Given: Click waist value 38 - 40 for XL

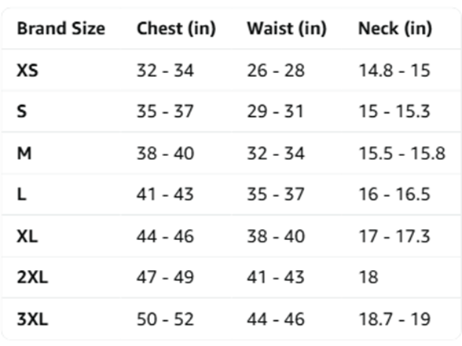Looking at the screenshot, I should (276, 236).
